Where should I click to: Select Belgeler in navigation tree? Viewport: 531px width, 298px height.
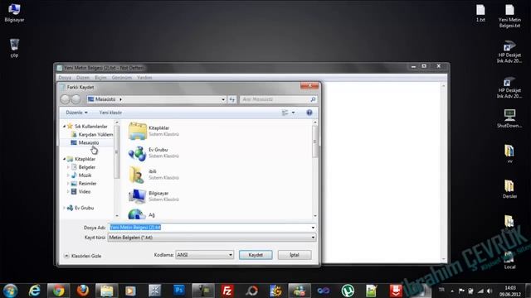83,167
